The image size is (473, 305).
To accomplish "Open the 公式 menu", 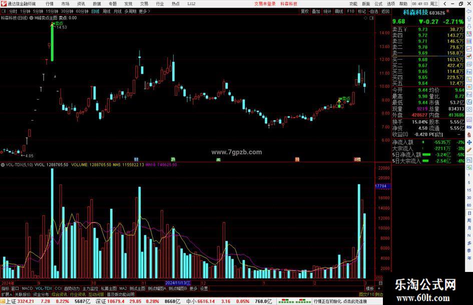I will pos(378,4).
